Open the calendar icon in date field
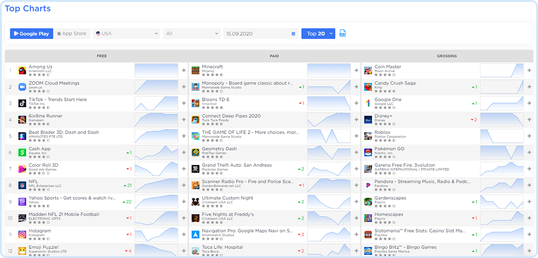Viewport: 538px width, 258px height. [293, 34]
